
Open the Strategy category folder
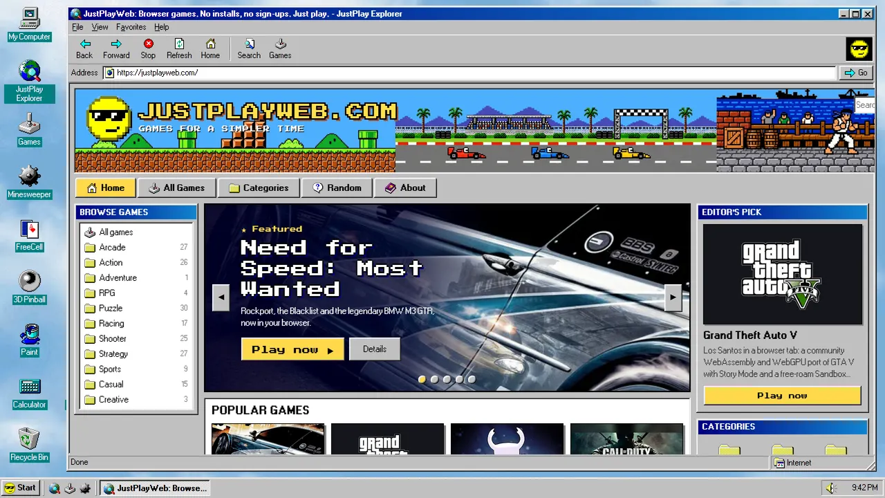136,354
